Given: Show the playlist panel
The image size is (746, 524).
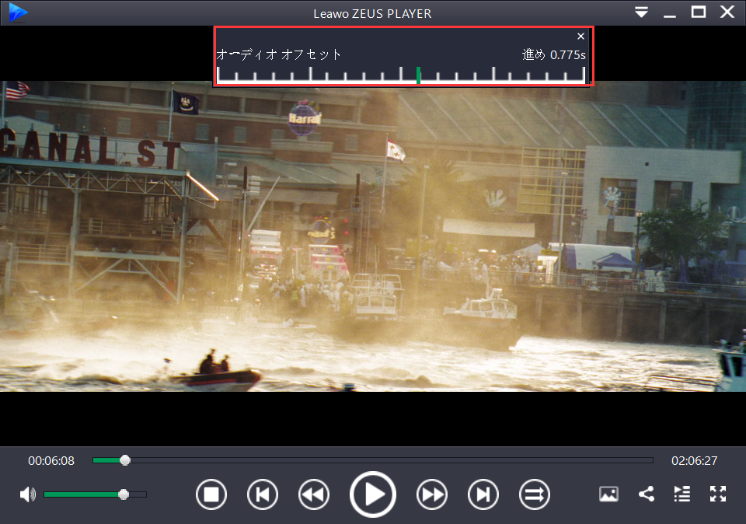Looking at the screenshot, I should (x=682, y=494).
